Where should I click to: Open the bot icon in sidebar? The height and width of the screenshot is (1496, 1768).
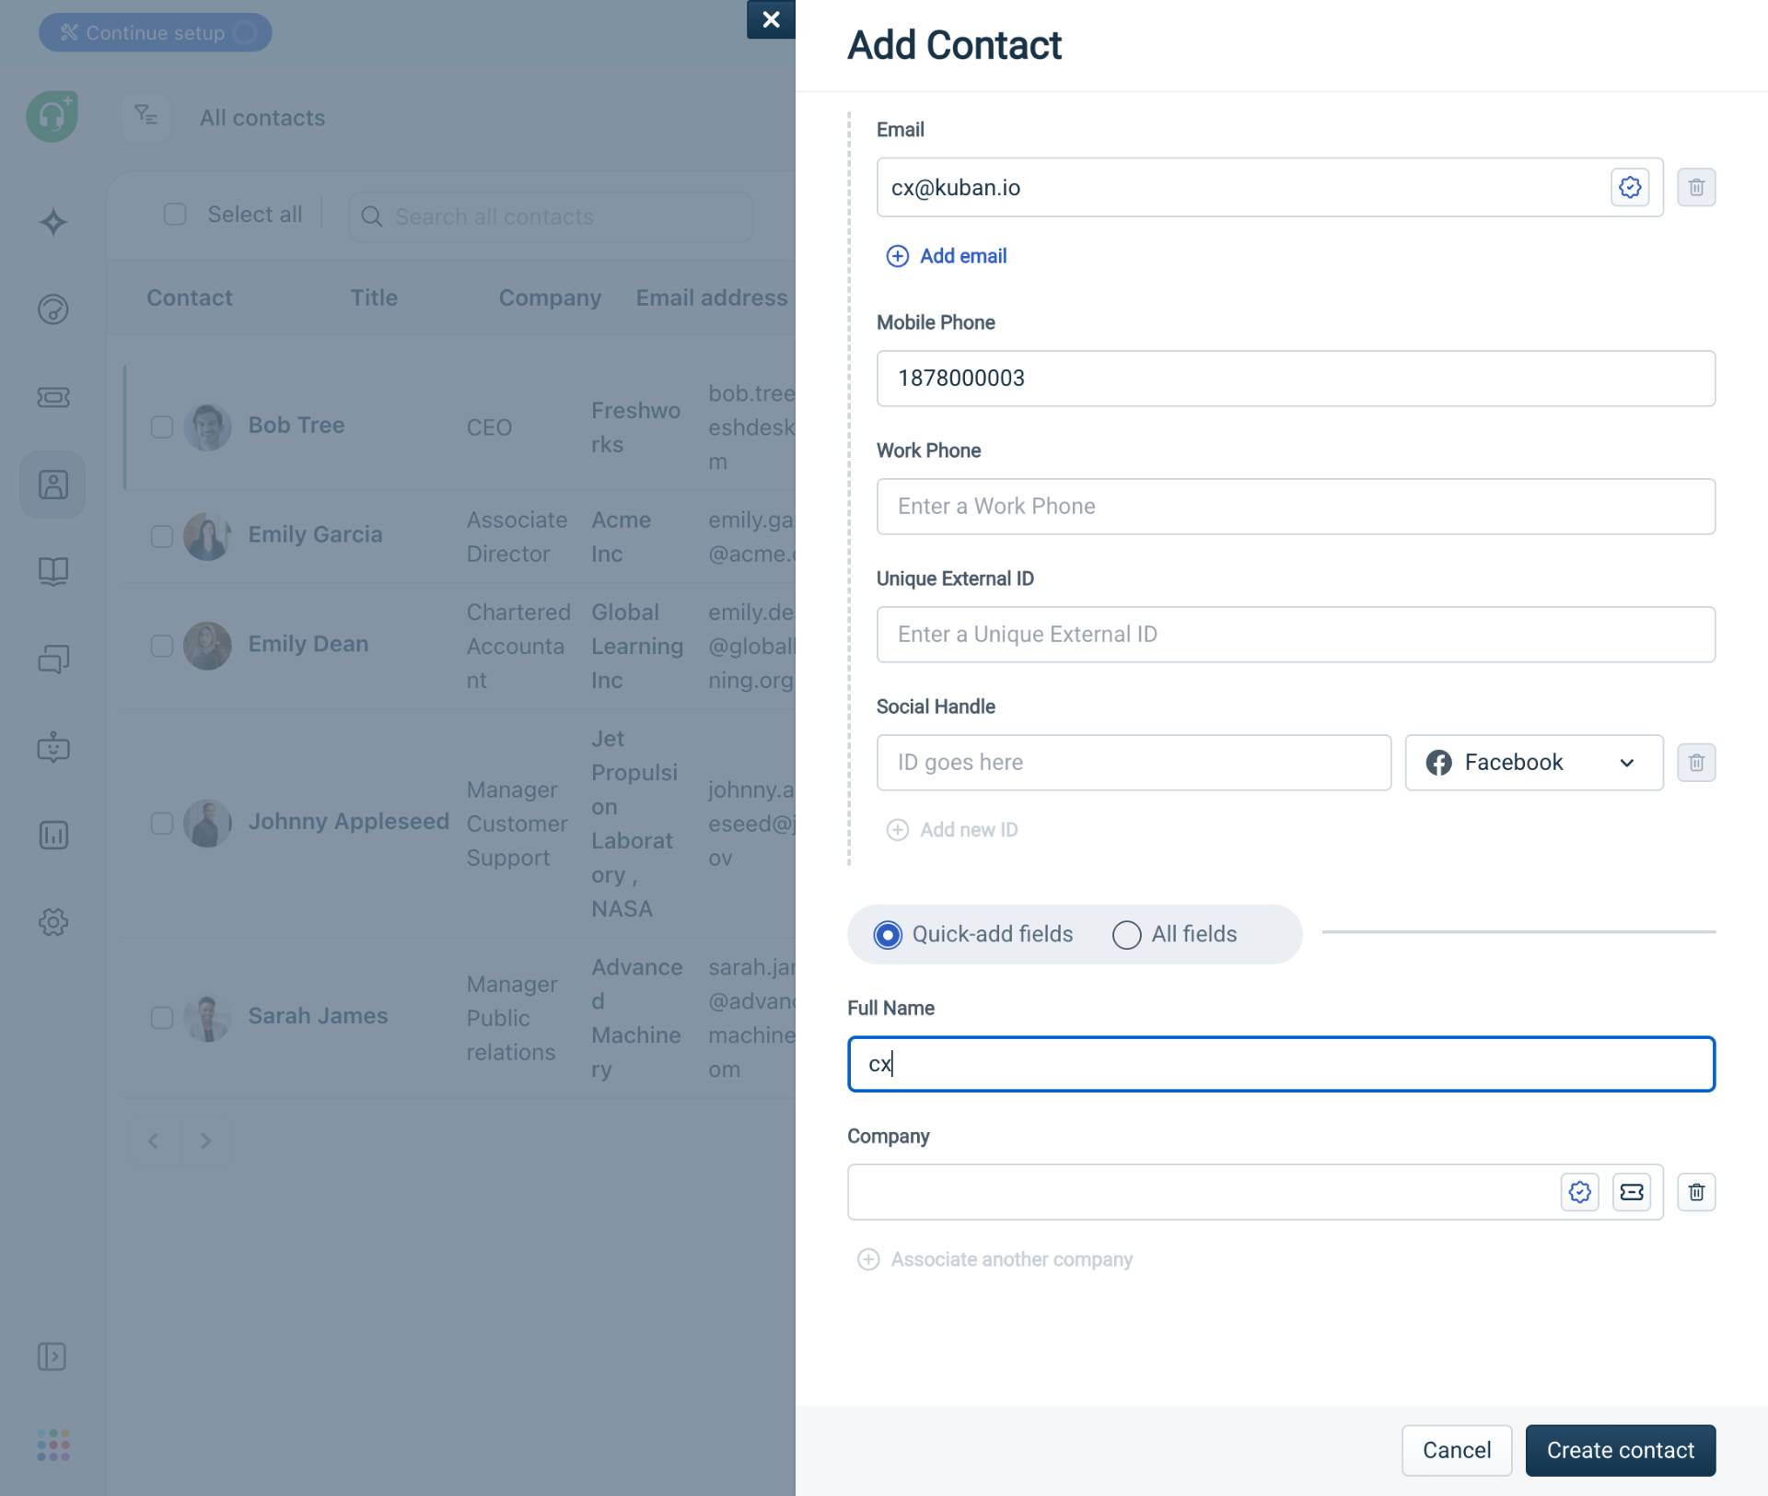(x=52, y=747)
